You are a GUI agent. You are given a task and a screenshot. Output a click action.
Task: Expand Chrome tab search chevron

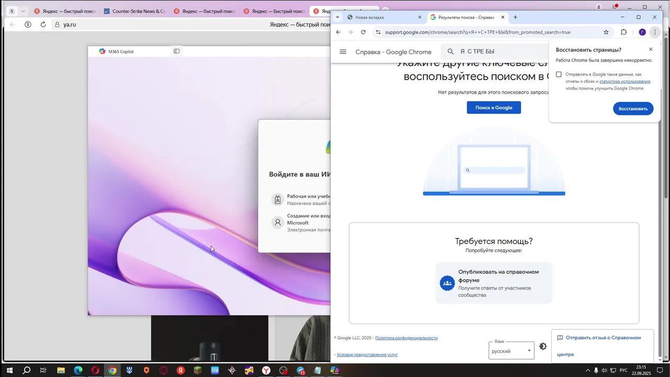pos(337,17)
